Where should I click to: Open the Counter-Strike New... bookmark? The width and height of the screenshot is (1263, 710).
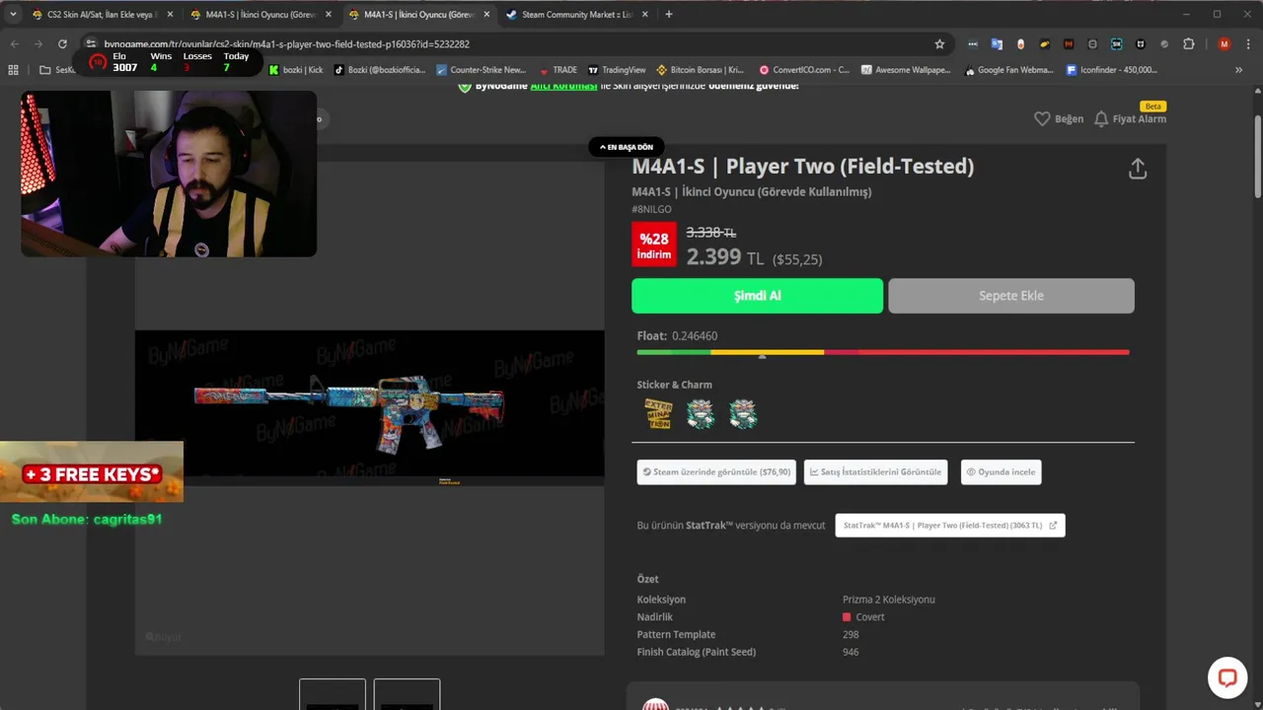(x=481, y=70)
